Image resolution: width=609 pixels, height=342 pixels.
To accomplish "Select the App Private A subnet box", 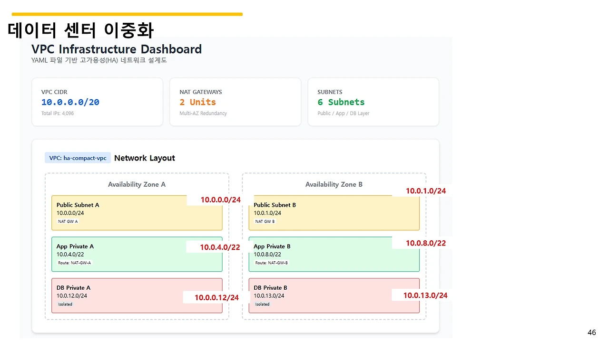I will [119, 254].
